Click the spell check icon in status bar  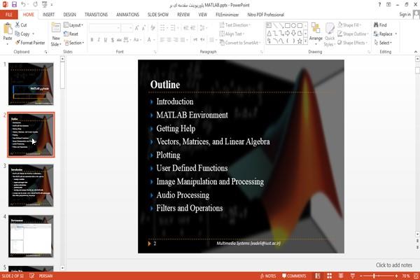(x=31, y=276)
